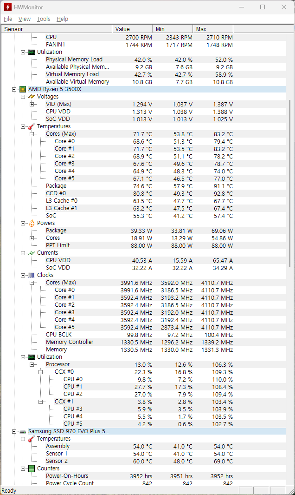The width and height of the screenshot is (295, 495).
Task: Click the Min column header
Action: tap(173, 29)
